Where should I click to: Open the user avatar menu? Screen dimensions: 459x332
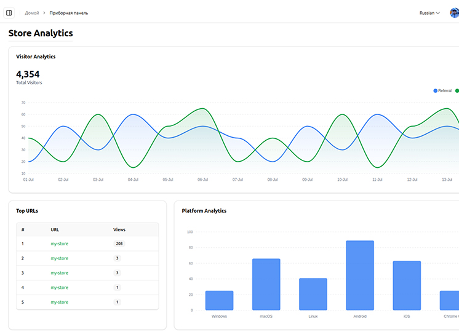(455, 13)
